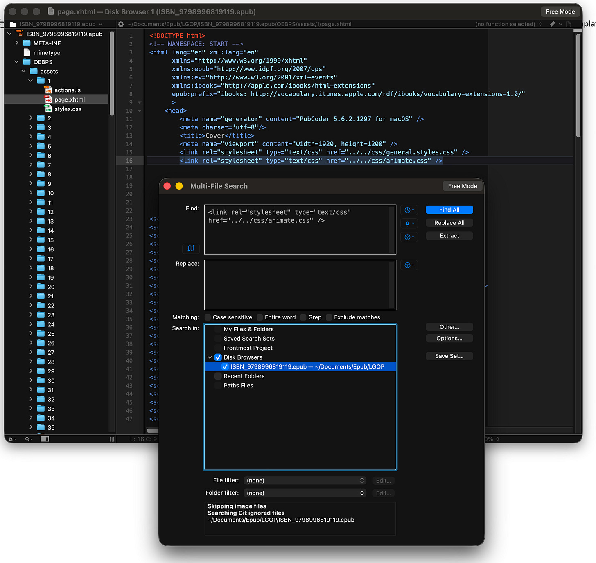Screen dimensions: 596x563
Task: Click Find All button
Action: click(x=449, y=210)
